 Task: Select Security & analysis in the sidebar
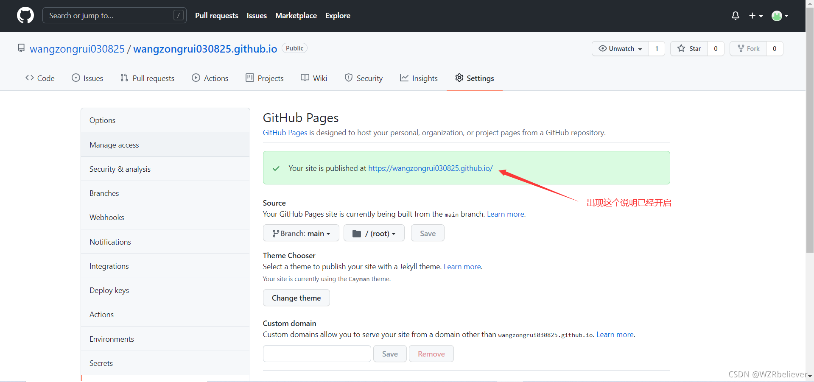click(165, 169)
